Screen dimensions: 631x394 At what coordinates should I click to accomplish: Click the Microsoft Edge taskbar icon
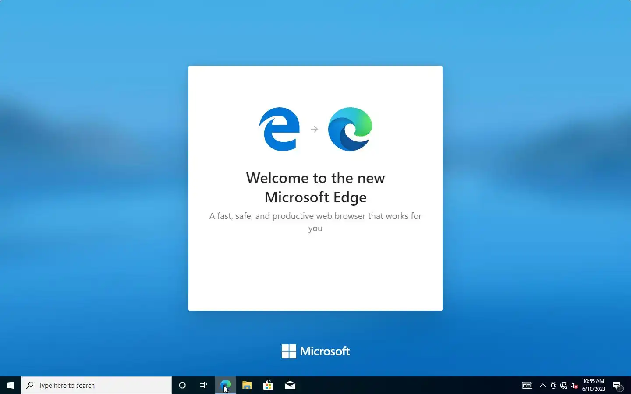pyautogui.click(x=225, y=385)
